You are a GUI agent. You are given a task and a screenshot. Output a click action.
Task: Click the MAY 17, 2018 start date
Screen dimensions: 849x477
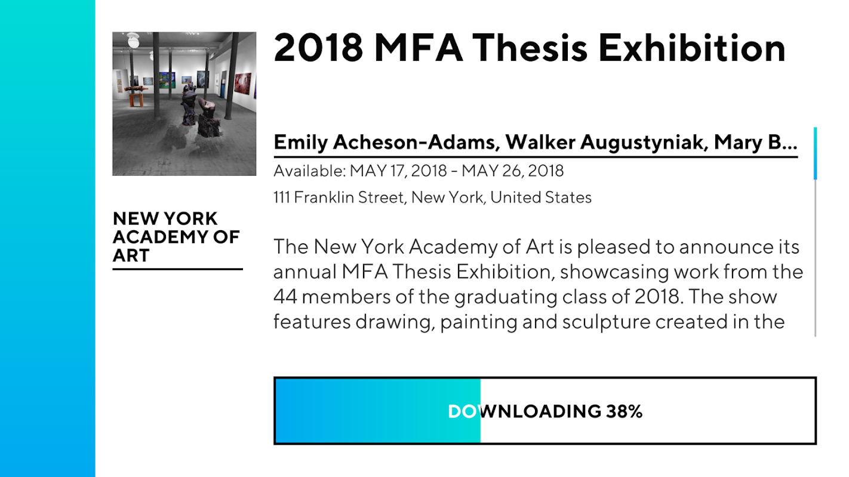398,171
